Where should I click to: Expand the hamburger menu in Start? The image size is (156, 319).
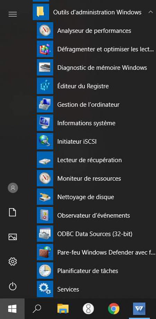(12, 14)
